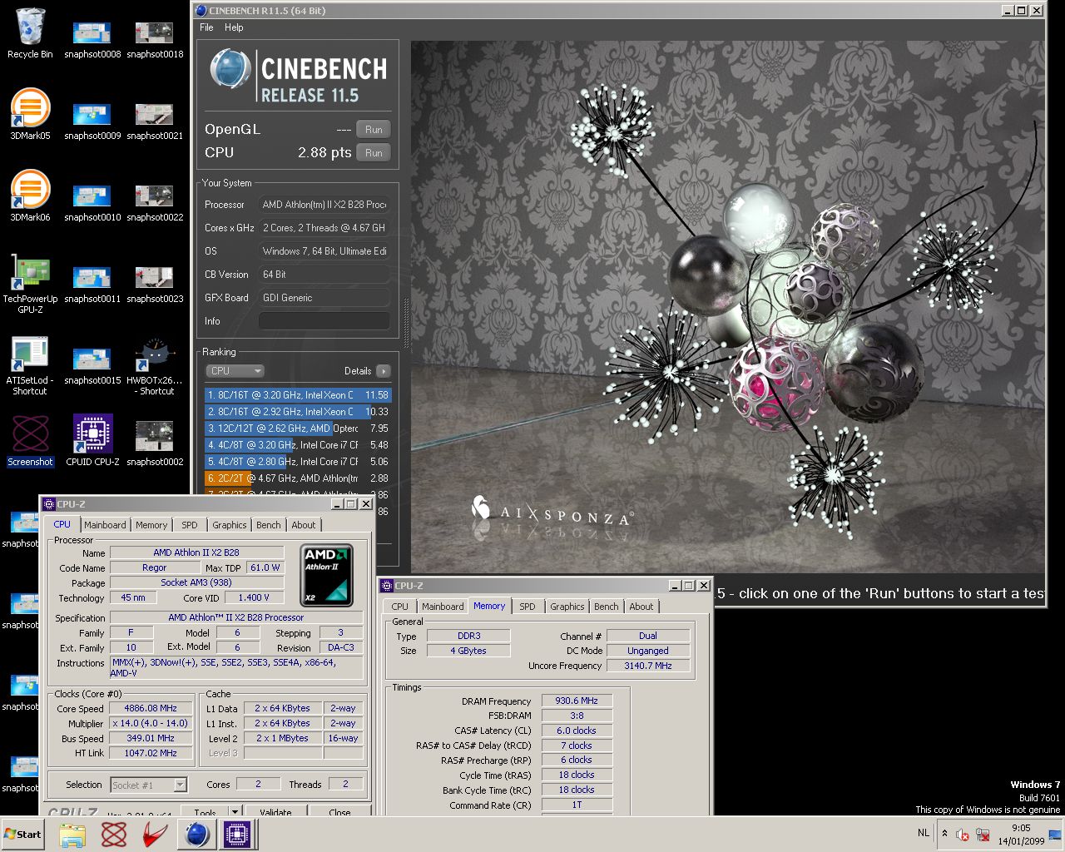Click the red checkmark taskbar icon

(156, 835)
